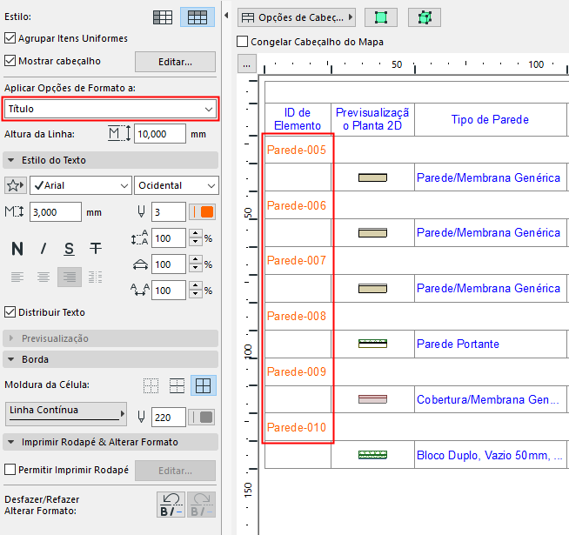The height and width of the screenshot is (535, 569).
Task: Align text to center
Action: pyautogui.click(x=44, y=277)
